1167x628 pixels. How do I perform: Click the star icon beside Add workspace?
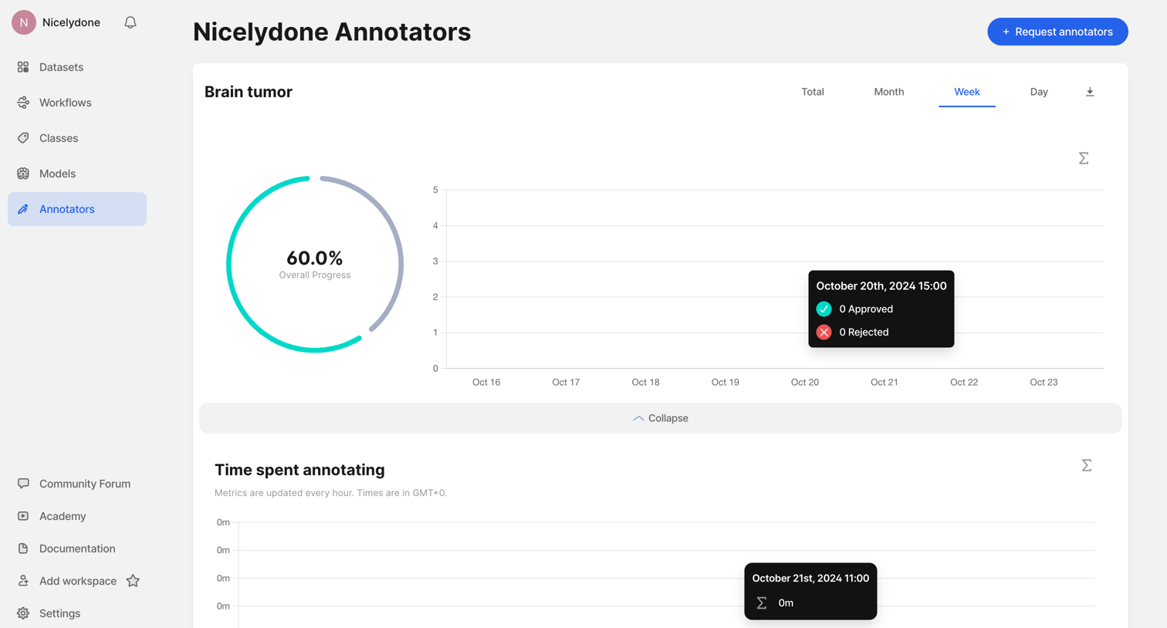[x=133, y=580]
